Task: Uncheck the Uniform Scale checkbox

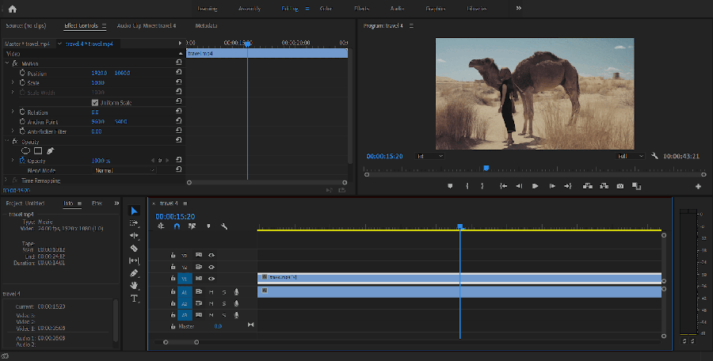Action: point(95,103)
